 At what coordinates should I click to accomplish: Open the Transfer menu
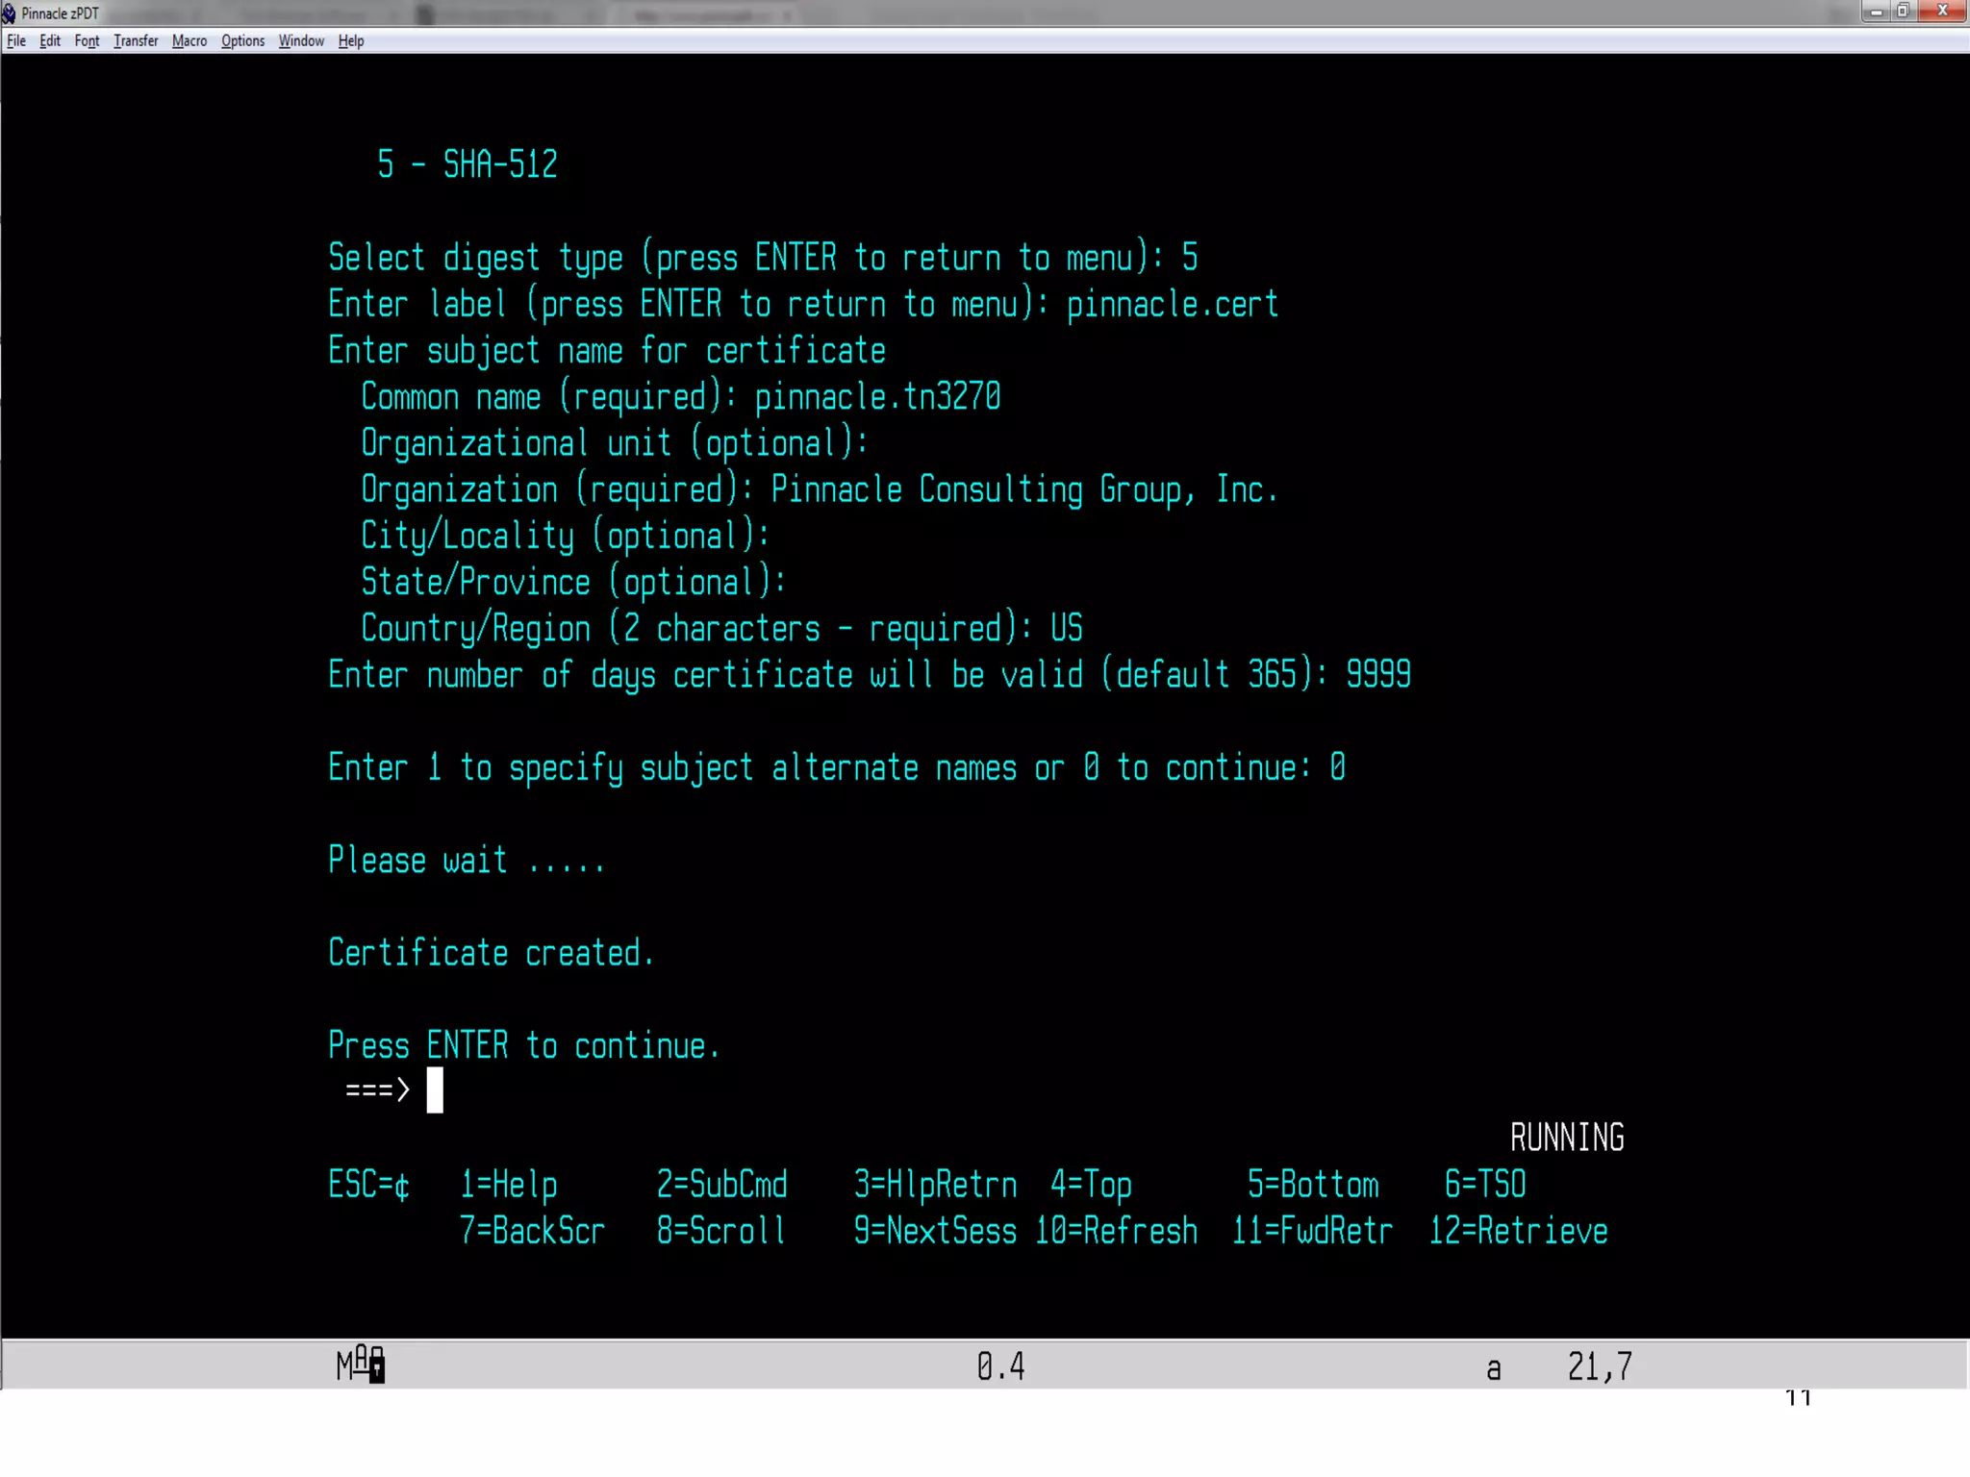[136, 40]
